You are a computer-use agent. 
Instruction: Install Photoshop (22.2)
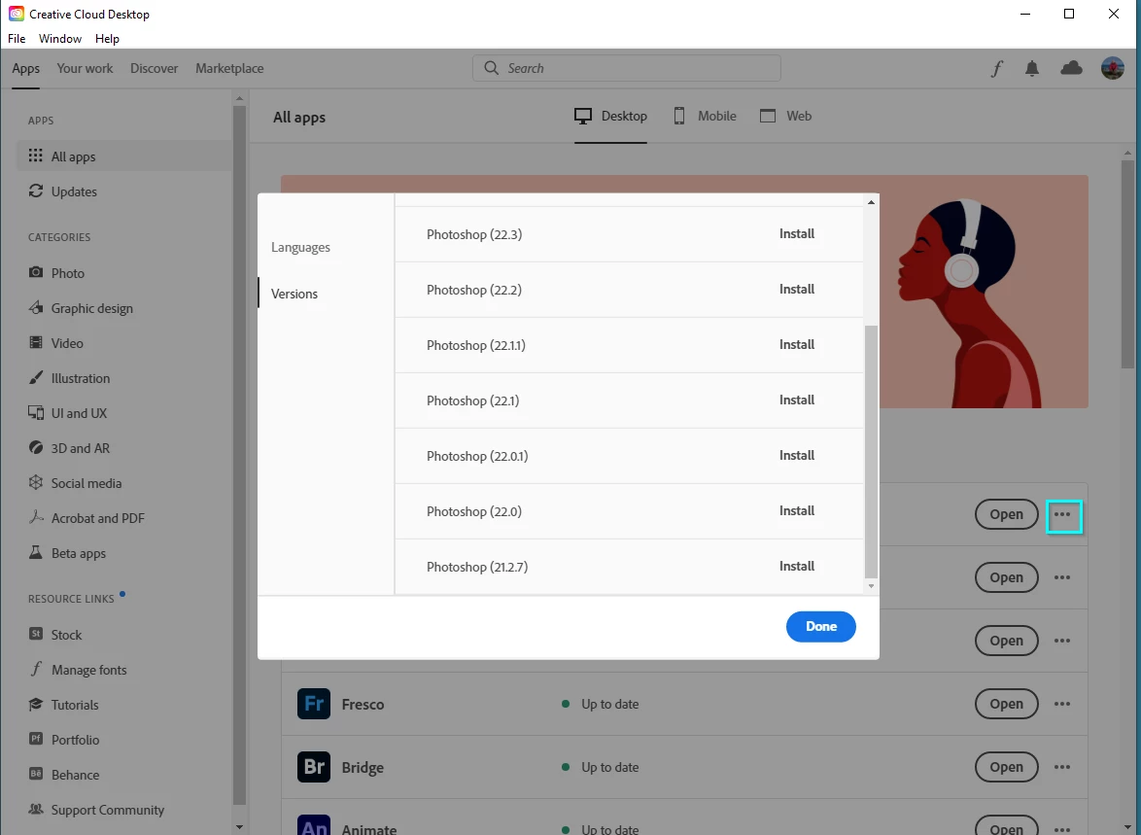[x=797, y=289]
